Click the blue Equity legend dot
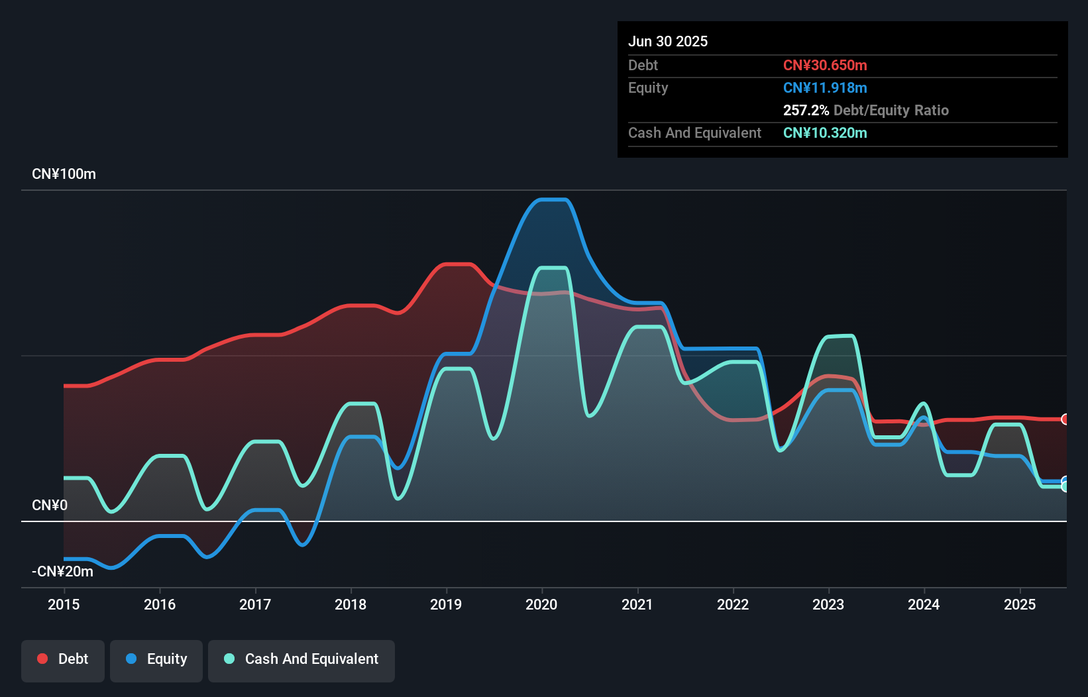This screenshot has height=697, width=1088. point(131,659)
